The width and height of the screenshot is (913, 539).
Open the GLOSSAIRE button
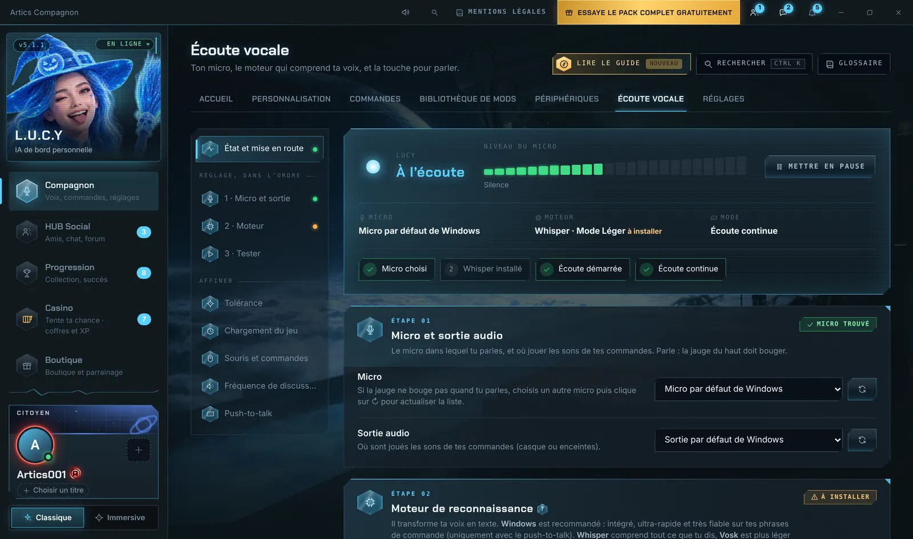click(854, 63)
